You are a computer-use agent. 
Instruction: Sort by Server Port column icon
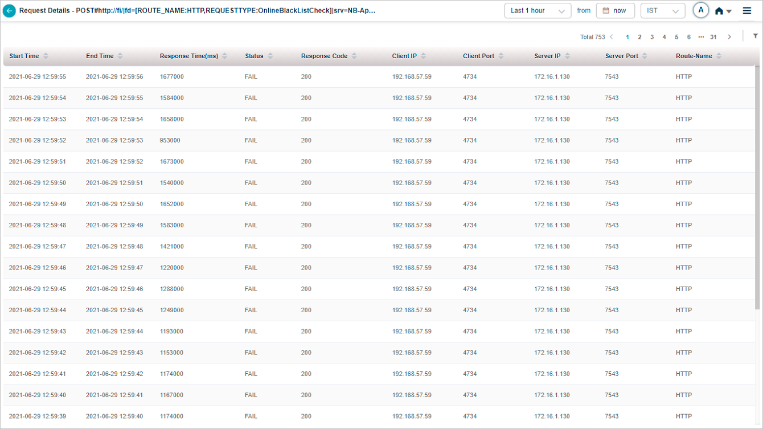point(645,56)
